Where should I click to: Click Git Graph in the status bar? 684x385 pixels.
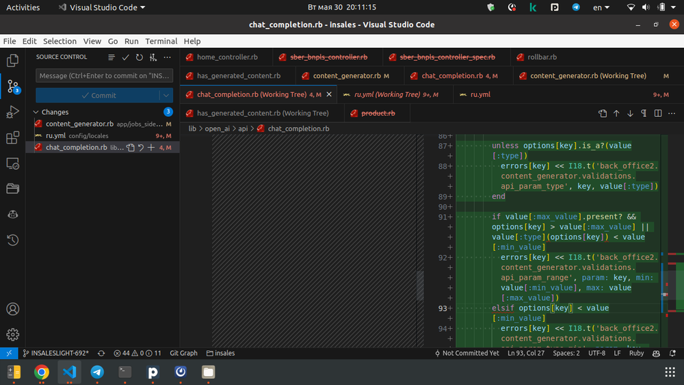click(x=183, y=354)
